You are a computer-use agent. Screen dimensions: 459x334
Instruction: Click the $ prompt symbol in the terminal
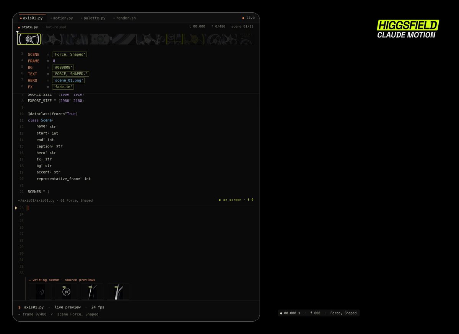click(20, 307)
